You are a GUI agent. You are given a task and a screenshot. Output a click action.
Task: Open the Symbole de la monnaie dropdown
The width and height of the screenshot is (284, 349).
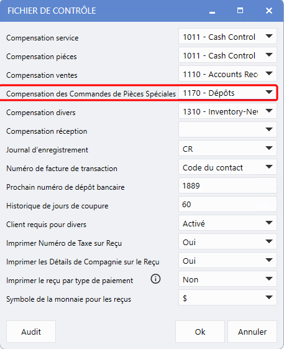coord(227,297)
